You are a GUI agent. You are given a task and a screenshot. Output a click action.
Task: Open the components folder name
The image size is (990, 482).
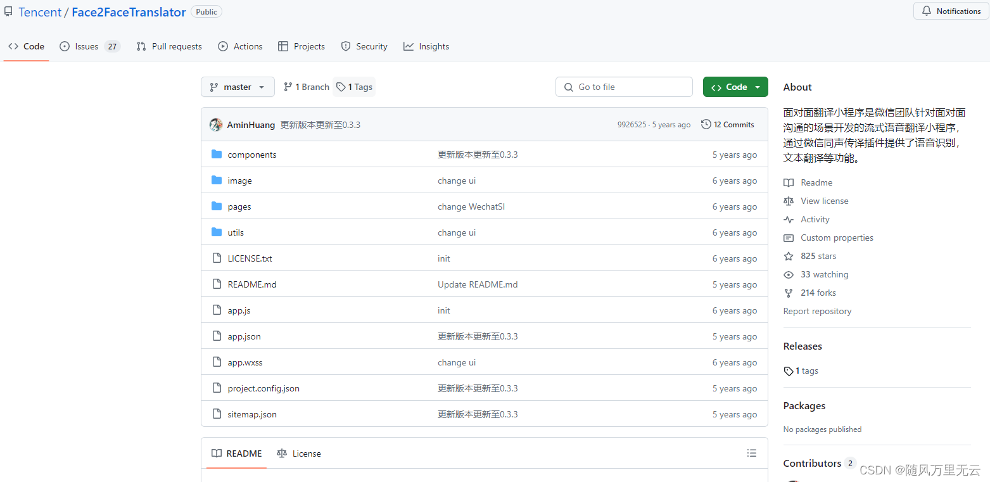point(252,155)
